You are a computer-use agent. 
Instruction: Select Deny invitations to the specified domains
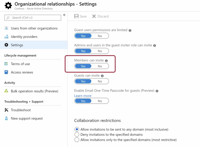pyautogui.click(x=77, y=135)
